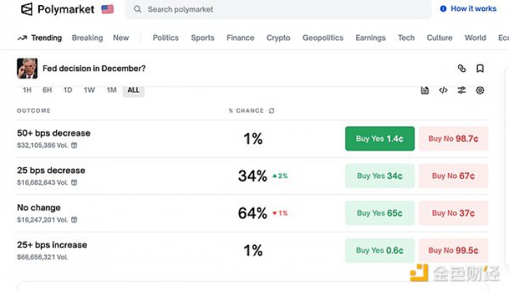The width and height of the screenshot is (509, 291).
Task: Click gift icon beside 50+ bps decrease volume
Action: [x=73, y=145]
